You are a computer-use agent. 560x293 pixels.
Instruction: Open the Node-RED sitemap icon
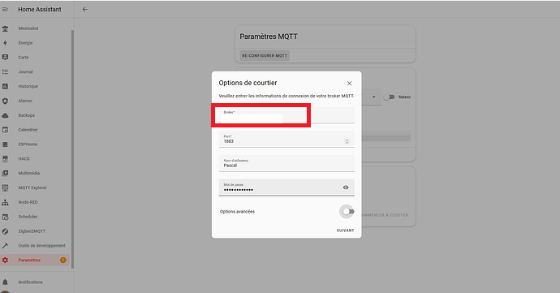[x=5, y=202]
